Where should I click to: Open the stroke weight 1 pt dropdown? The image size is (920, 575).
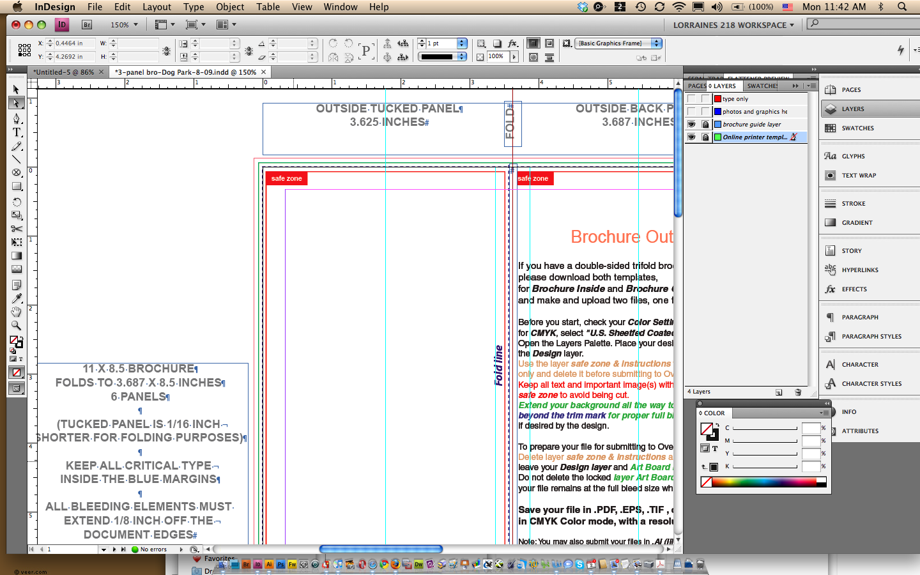(461, 43)
